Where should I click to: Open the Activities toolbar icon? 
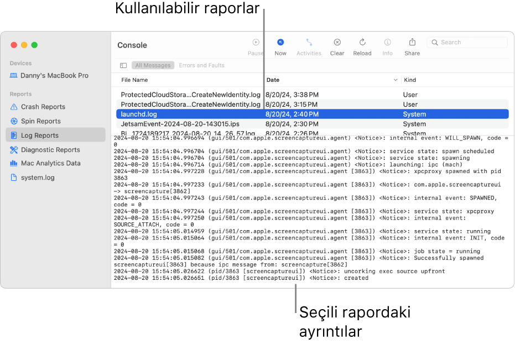[309, 43]
